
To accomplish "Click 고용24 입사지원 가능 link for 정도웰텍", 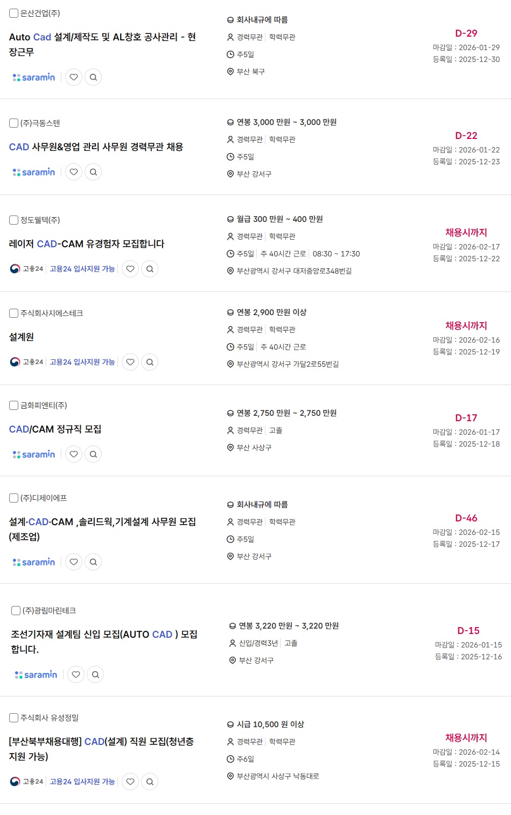I will coord(82,269).
